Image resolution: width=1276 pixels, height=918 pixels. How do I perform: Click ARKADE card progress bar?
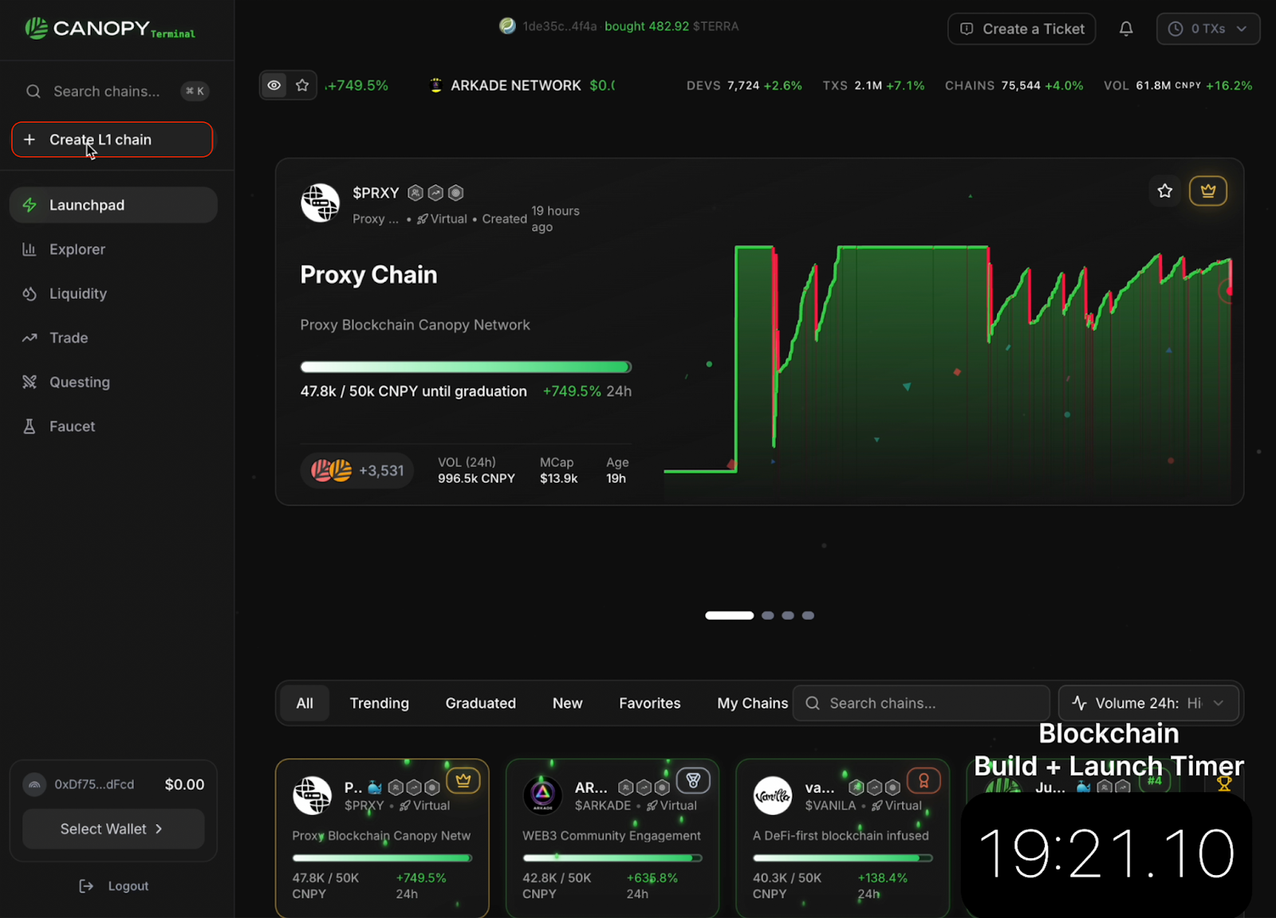612,858
